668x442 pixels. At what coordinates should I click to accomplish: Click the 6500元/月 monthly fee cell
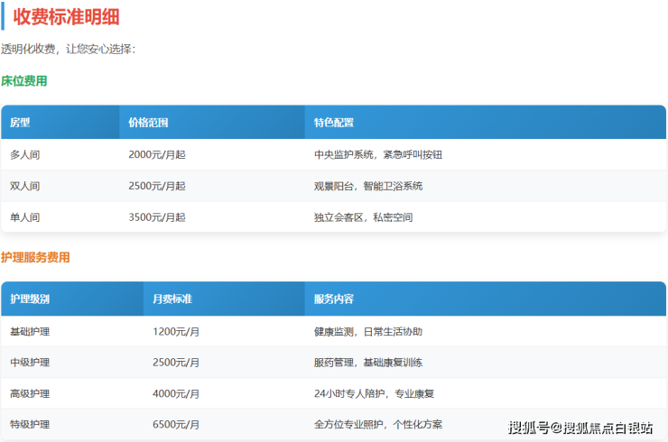[176, 424]
